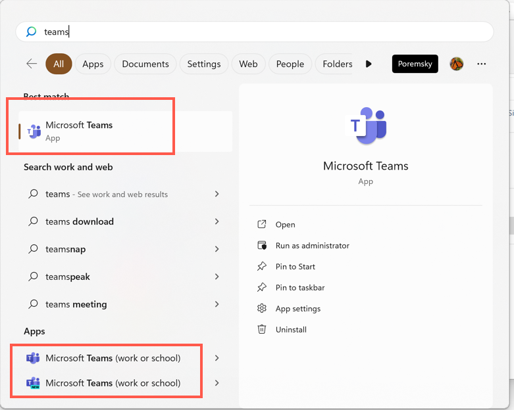Expand the teams meeting suggestion chevron
The height and width of the screenshot is (410, 514).
tap(217, 304)
